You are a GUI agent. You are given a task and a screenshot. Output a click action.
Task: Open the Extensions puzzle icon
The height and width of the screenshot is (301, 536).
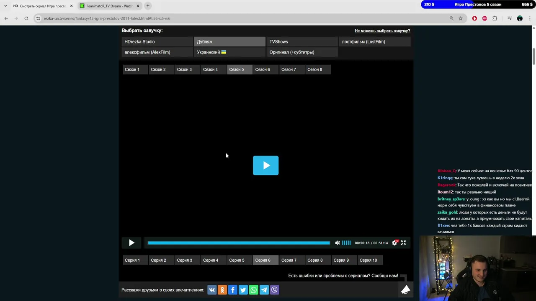coord(495,18)
